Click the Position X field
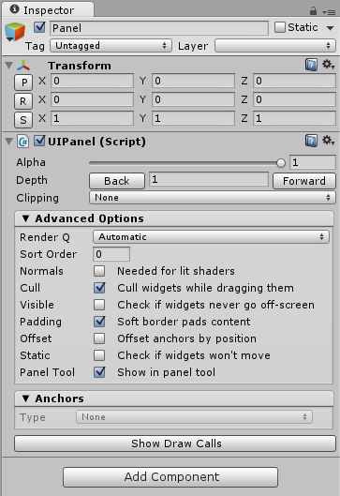 point(92,81)
